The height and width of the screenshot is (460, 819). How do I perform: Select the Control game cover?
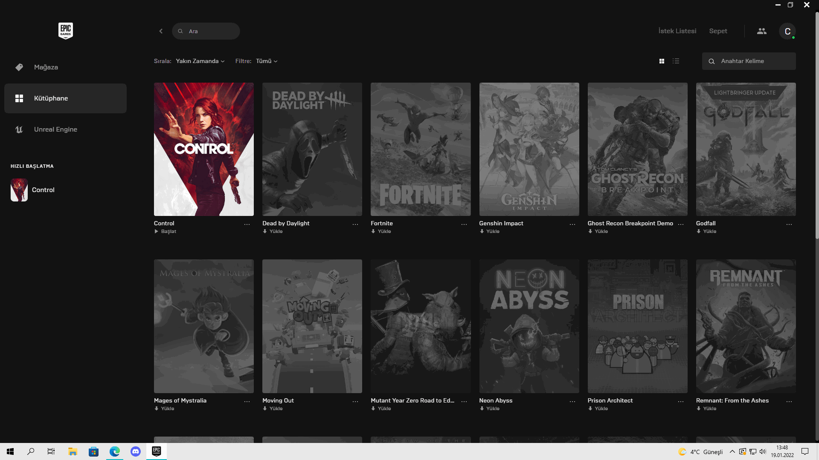[x=204, y=149]
